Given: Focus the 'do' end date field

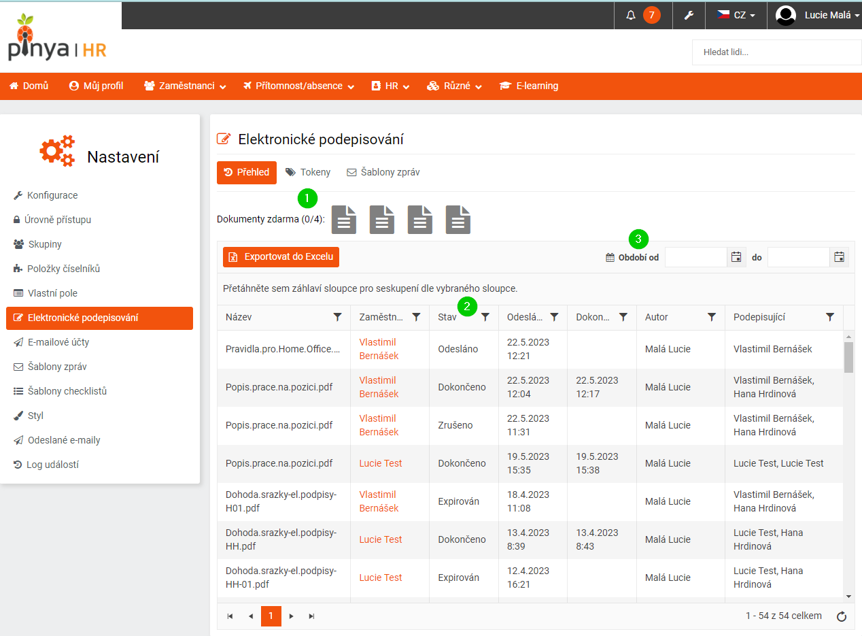Looking at the screenshot, I should pos(799,257).
